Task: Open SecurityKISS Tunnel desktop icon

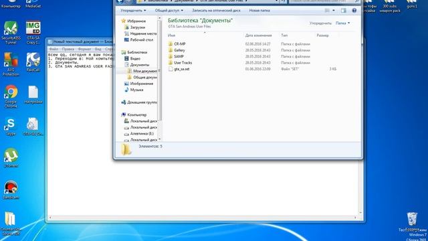Action: coord(11,32)
